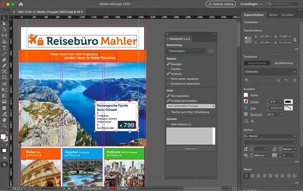Select the Gap tool
Image resolution: width=303 pixels, height=191 pixels.
point(4,35)
